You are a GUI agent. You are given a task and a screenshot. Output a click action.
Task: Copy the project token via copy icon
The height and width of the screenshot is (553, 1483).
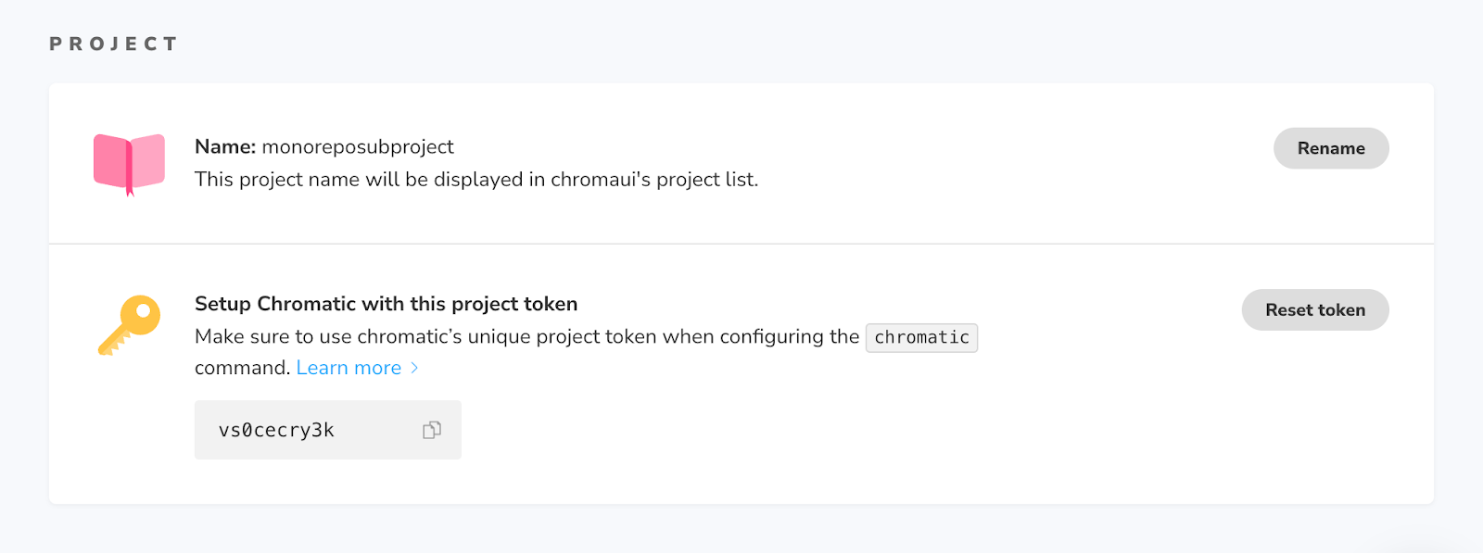[x=432, y=430]
